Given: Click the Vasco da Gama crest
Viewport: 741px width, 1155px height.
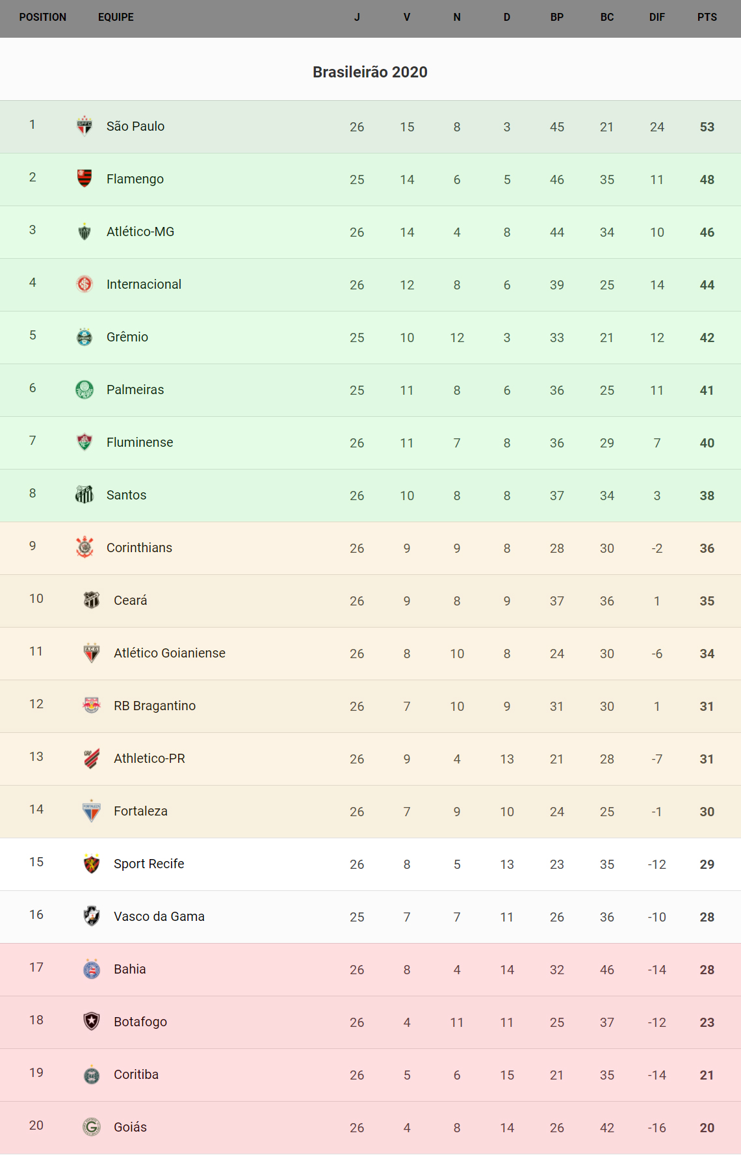Looking at the screenshot, I should click(x=92, y=916).
